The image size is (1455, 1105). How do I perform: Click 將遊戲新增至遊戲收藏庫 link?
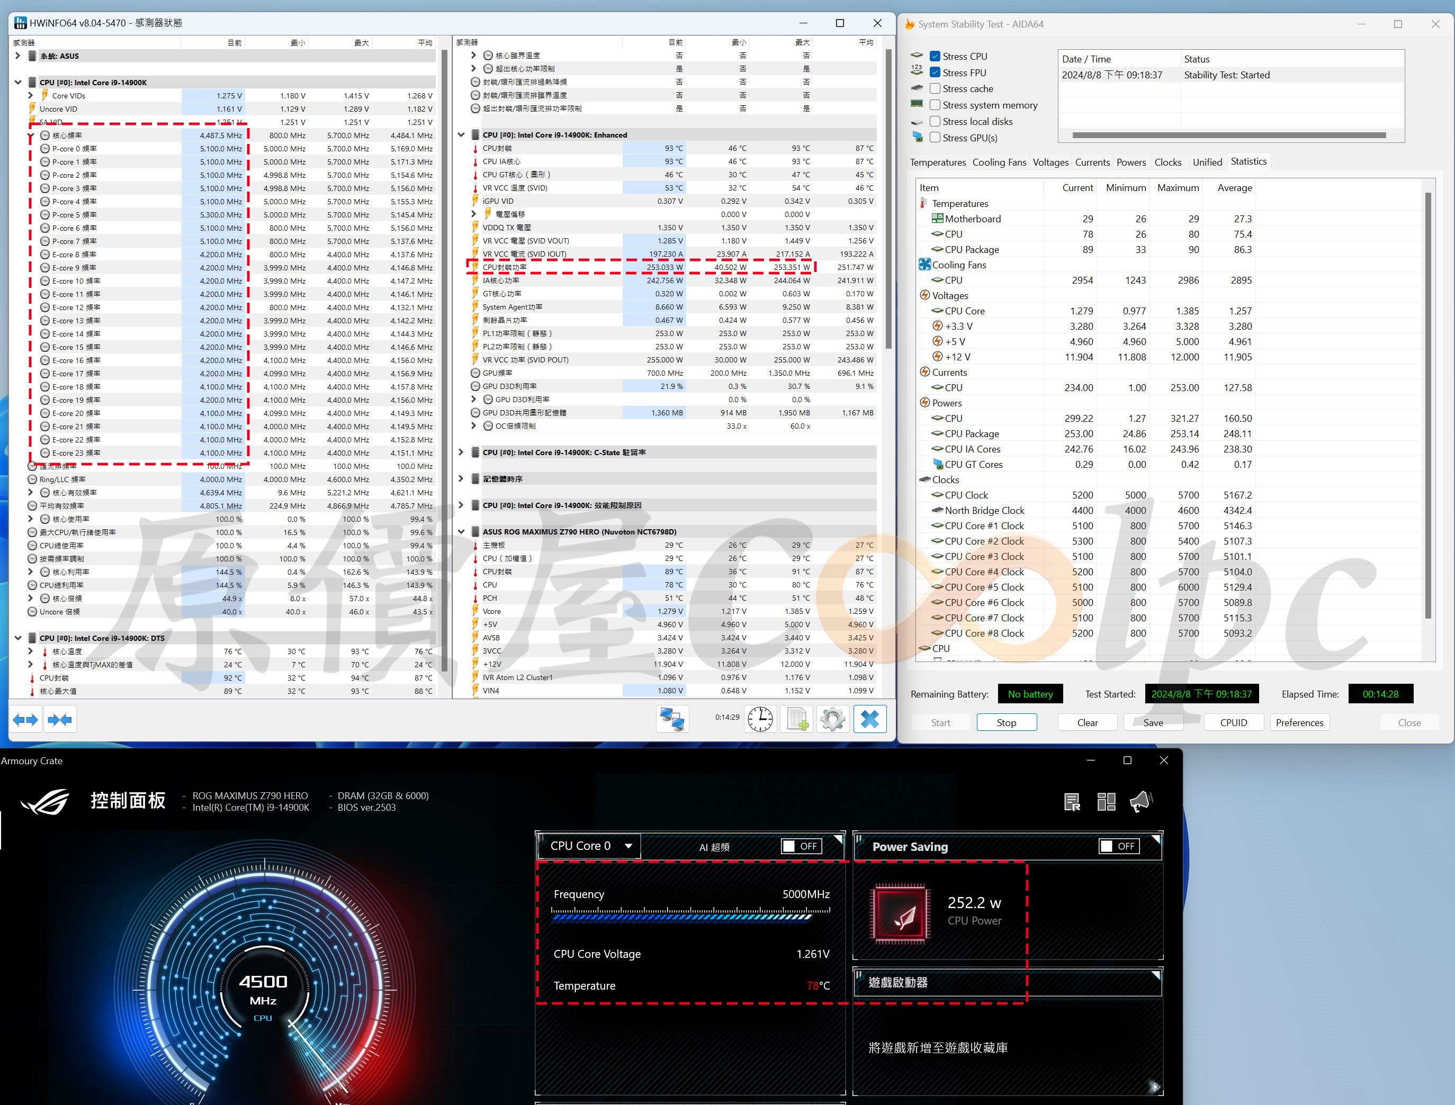coord(938,1048)
